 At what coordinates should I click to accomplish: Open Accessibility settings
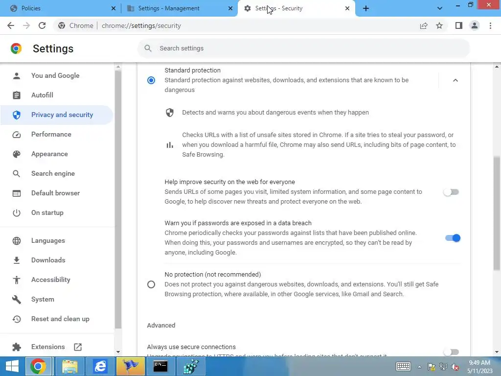pos(57,280)
